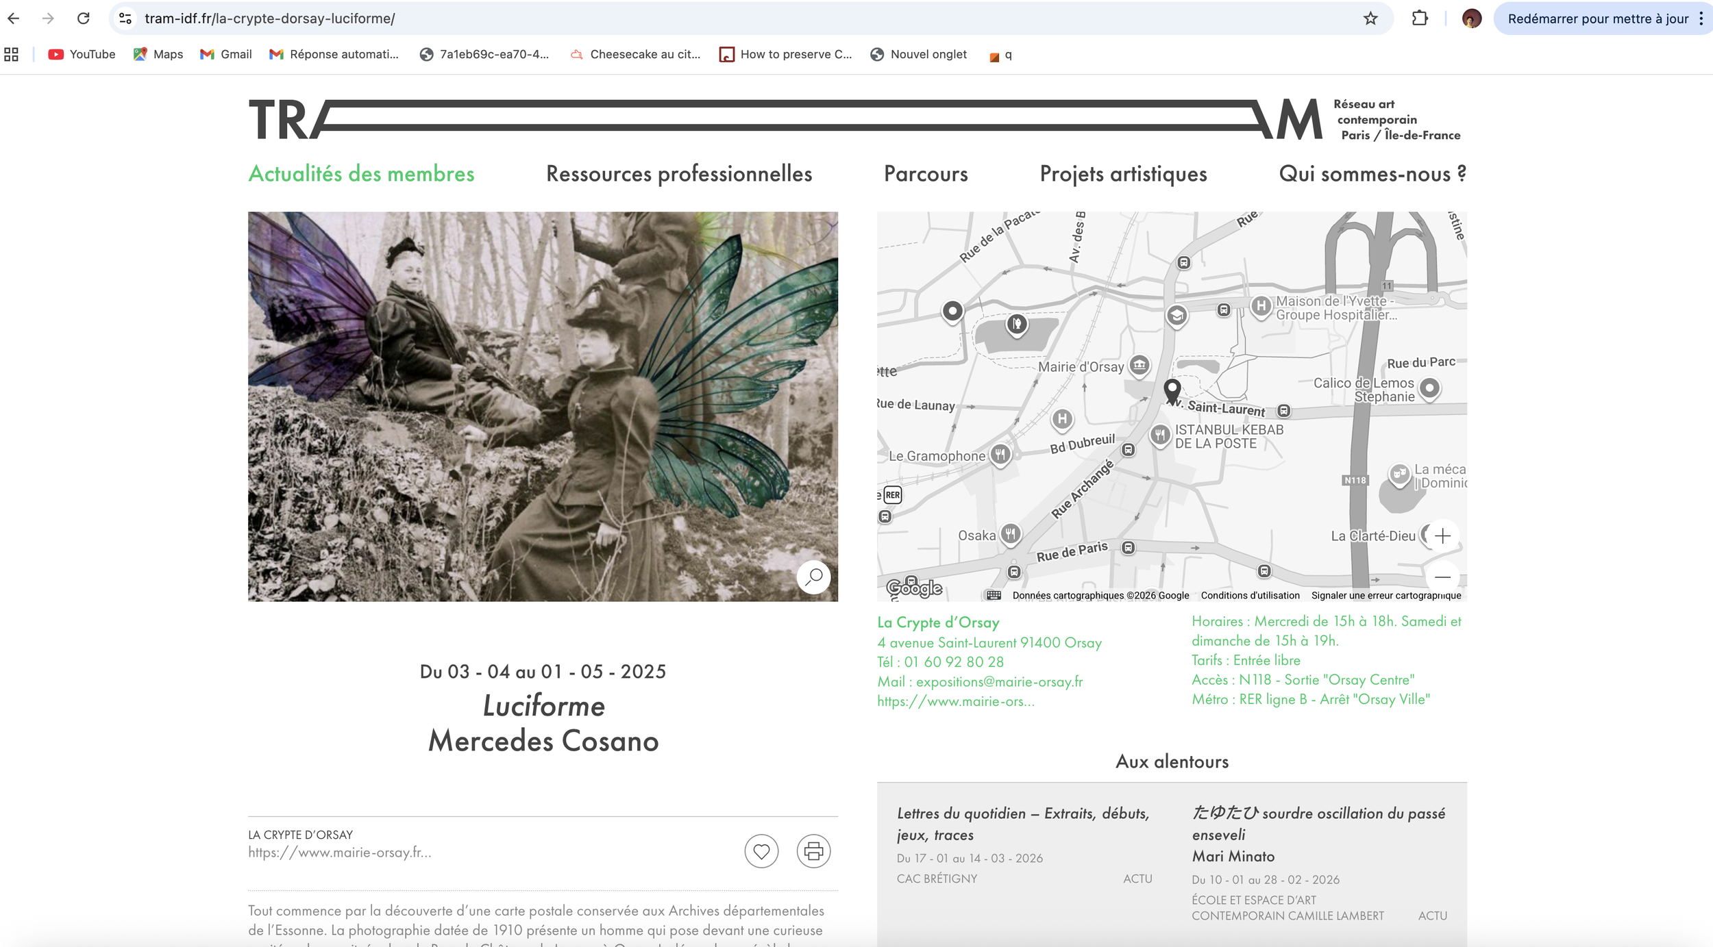Click the print page icon

point(813,851)
